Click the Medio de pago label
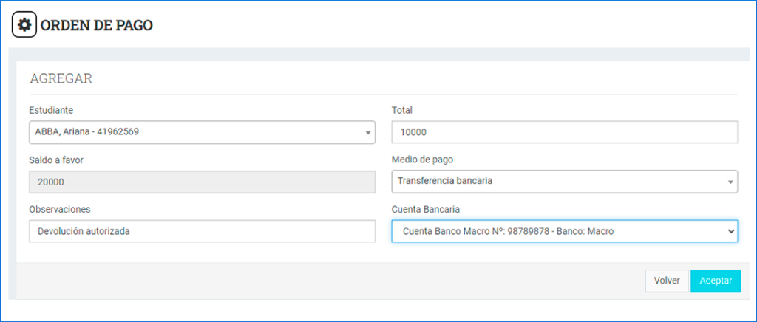Viewport: 757px width, 322px height. pyautogui.click(x=424, y=160)
